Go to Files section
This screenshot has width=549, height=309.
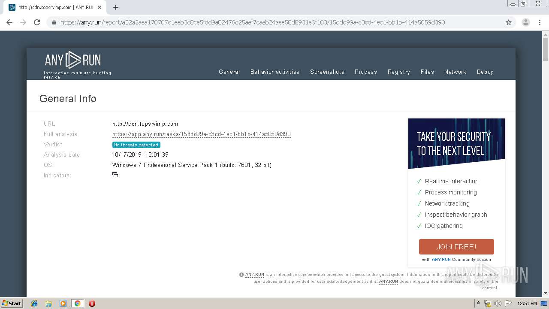point(427,72)
